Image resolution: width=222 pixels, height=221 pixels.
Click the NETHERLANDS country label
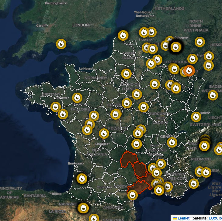click(x=169, y=8)
